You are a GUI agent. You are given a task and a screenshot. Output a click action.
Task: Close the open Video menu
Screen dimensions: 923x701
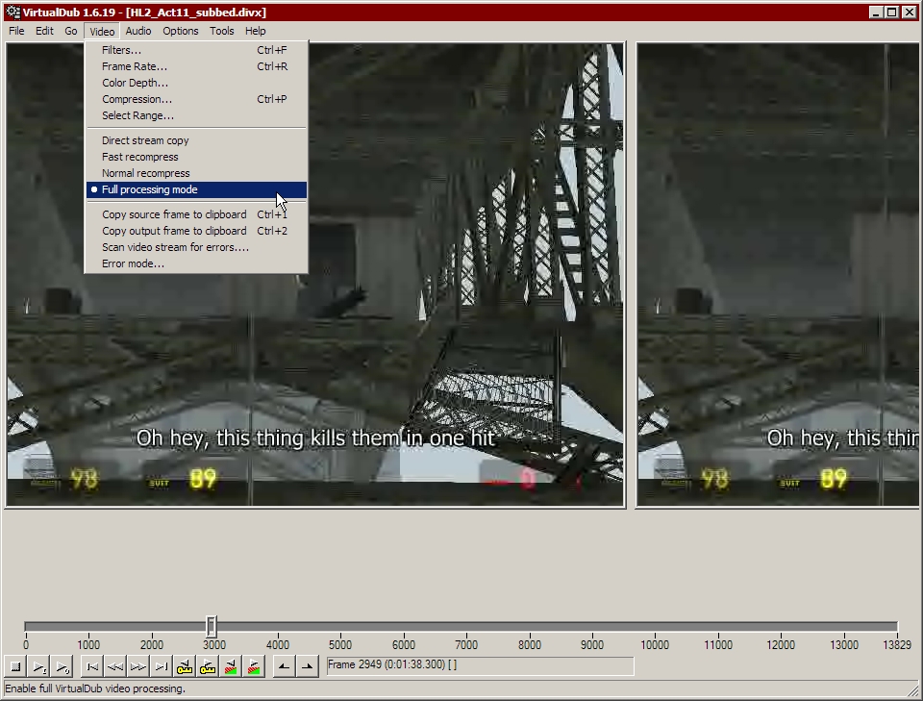102,31
